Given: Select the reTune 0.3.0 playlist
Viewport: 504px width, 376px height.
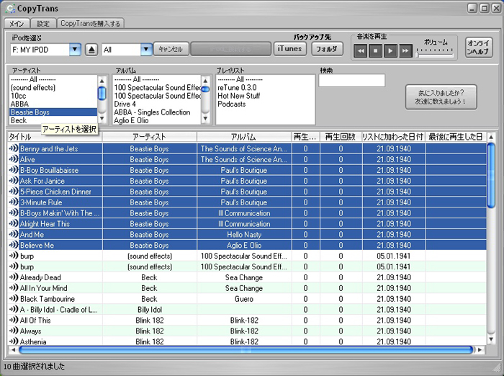Looking at the screenshot, I should 265,87.
